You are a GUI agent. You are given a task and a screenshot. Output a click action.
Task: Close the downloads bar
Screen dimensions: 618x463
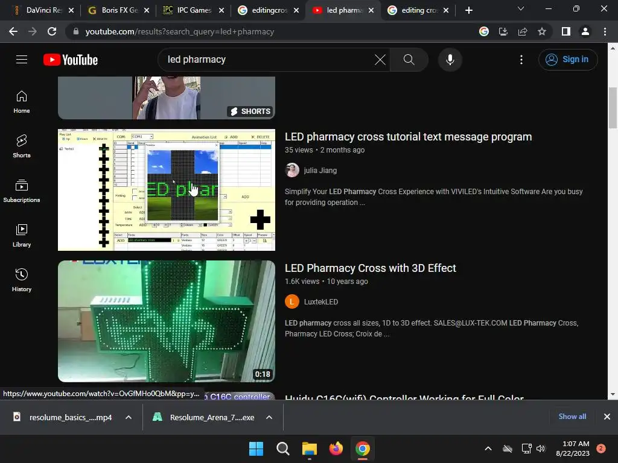point(607,417)
